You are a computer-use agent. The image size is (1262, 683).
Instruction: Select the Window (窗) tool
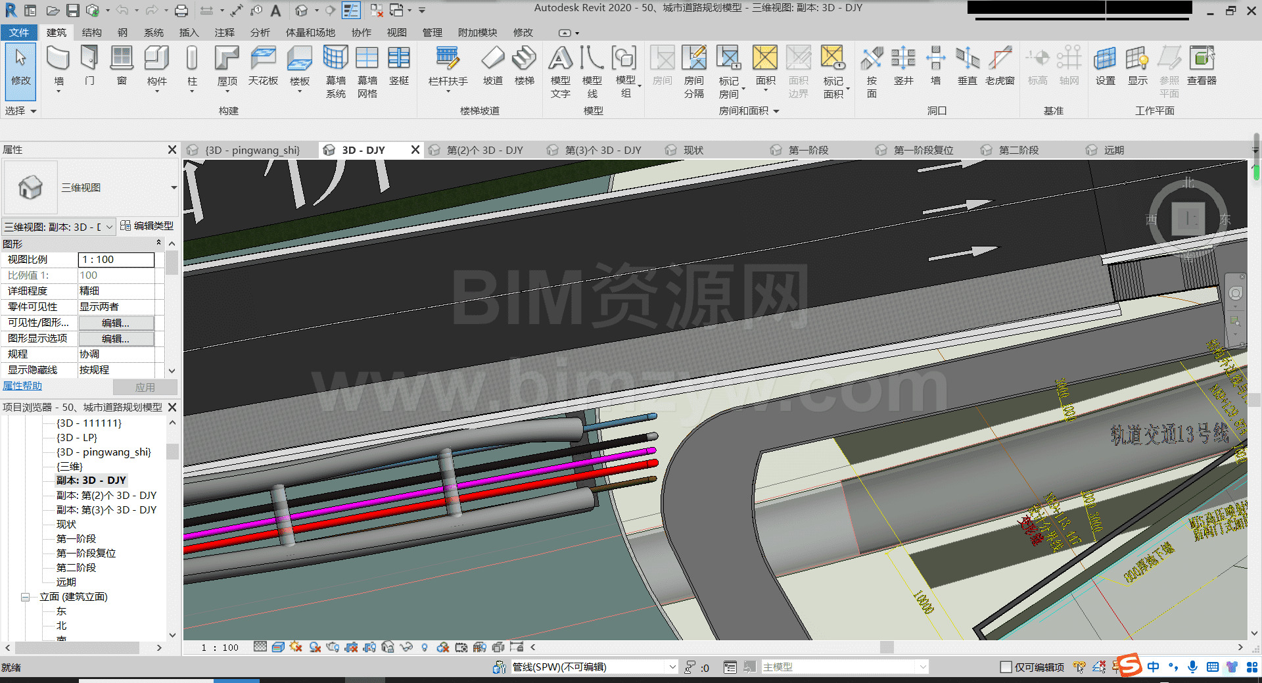(122, 66)
